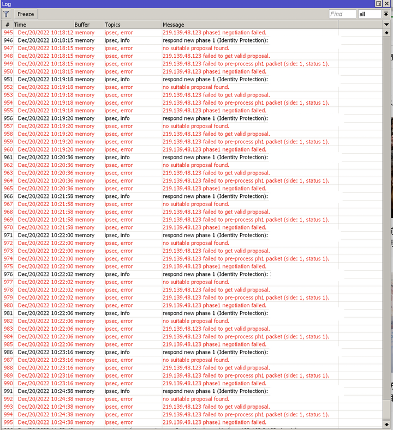Click 'ipsec, info' topic in row 956
The width and height of the screenshot is (393, 430).
pyautogui.click(x=117, y=118)
